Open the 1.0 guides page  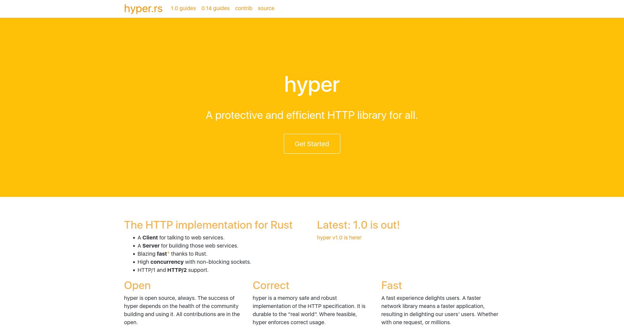[x=183, y=8]
